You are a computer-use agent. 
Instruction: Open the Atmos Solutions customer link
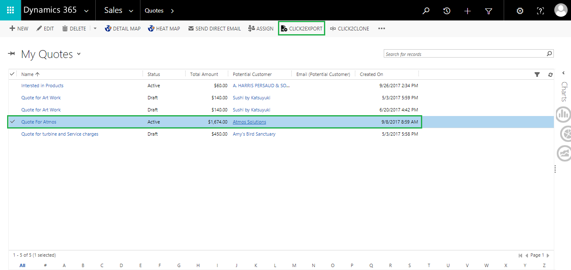click(250, 122)
